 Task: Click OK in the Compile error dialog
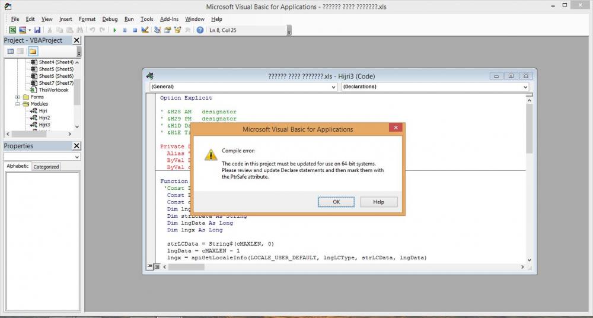(336, 202)
